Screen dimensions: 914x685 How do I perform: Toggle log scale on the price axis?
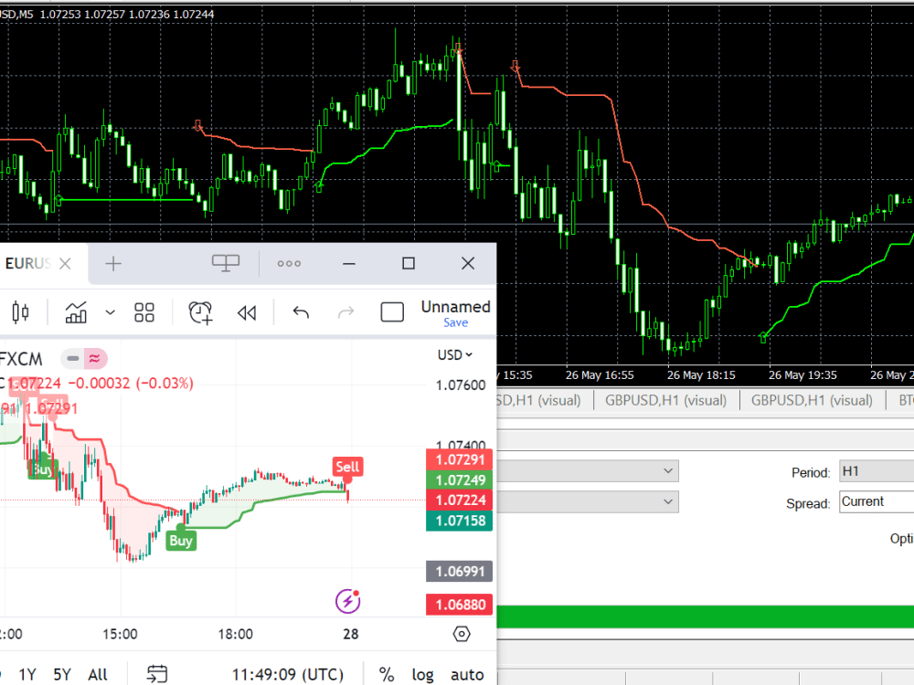pyautogui.click(x=422, y=674)
